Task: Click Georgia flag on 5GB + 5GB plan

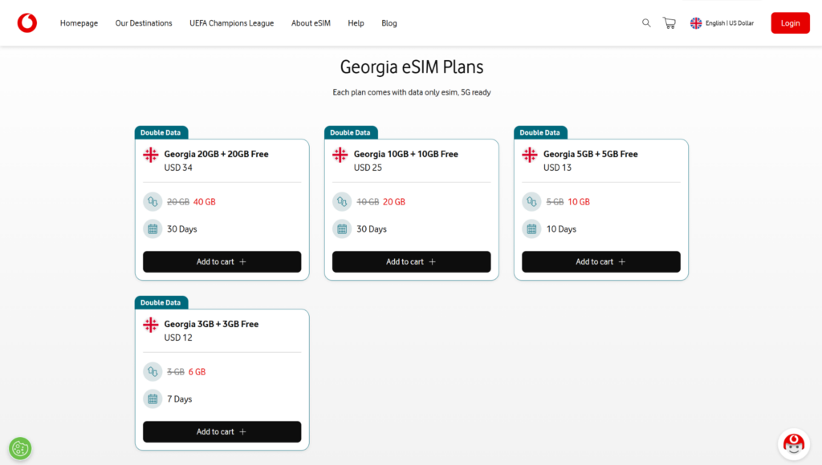Action: pos(530,155)
